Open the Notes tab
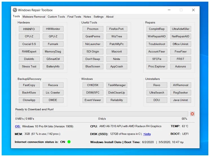Viewport: 210px width, 157px height. tap(87, 17)
